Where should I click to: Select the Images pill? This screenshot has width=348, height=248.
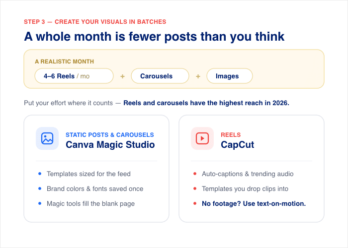click(x=230, y=76)
